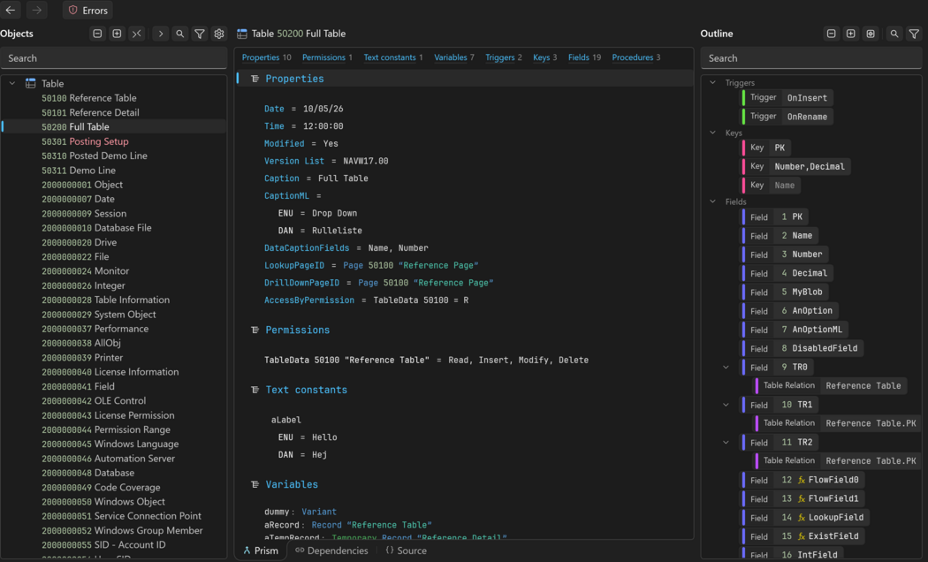Screen dimensions: 928x562
Task: Focus the Outline panel Search field
Action: (810, 58)
